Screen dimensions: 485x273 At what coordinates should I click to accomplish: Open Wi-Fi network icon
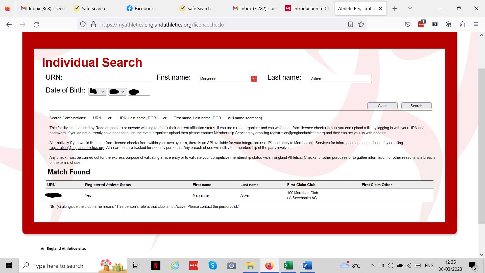409,266
